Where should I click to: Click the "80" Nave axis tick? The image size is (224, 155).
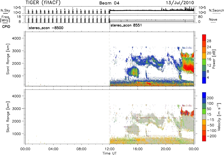200,17
